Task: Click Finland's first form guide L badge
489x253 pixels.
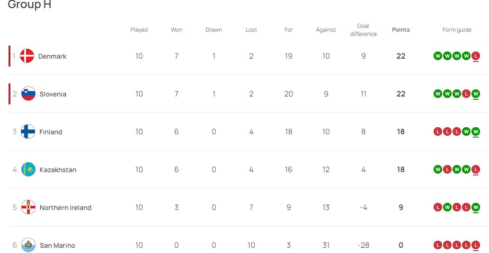Action: coord(438,132)
